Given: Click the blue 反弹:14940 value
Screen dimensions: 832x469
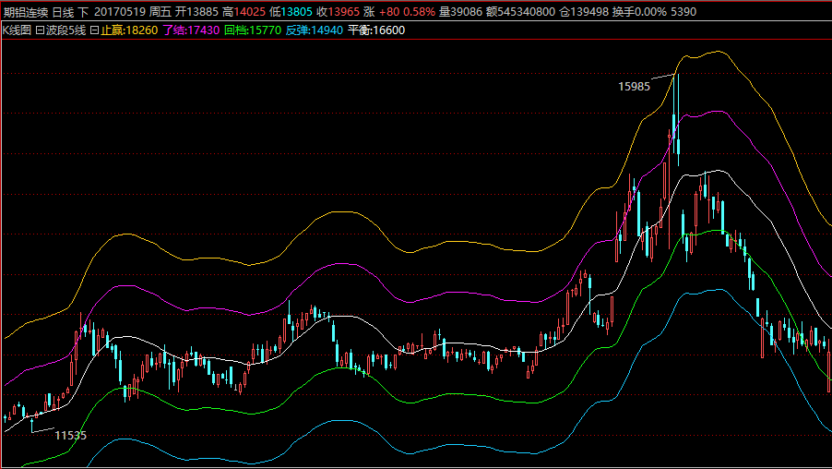Looking at the screenshot, I should [315, 30].
